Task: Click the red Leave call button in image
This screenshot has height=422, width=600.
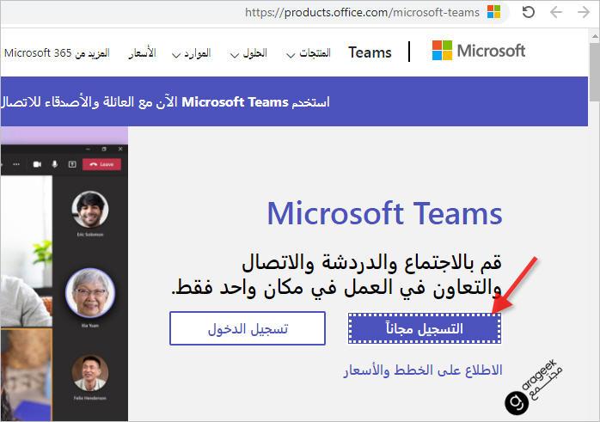Action: click(101, 164)
